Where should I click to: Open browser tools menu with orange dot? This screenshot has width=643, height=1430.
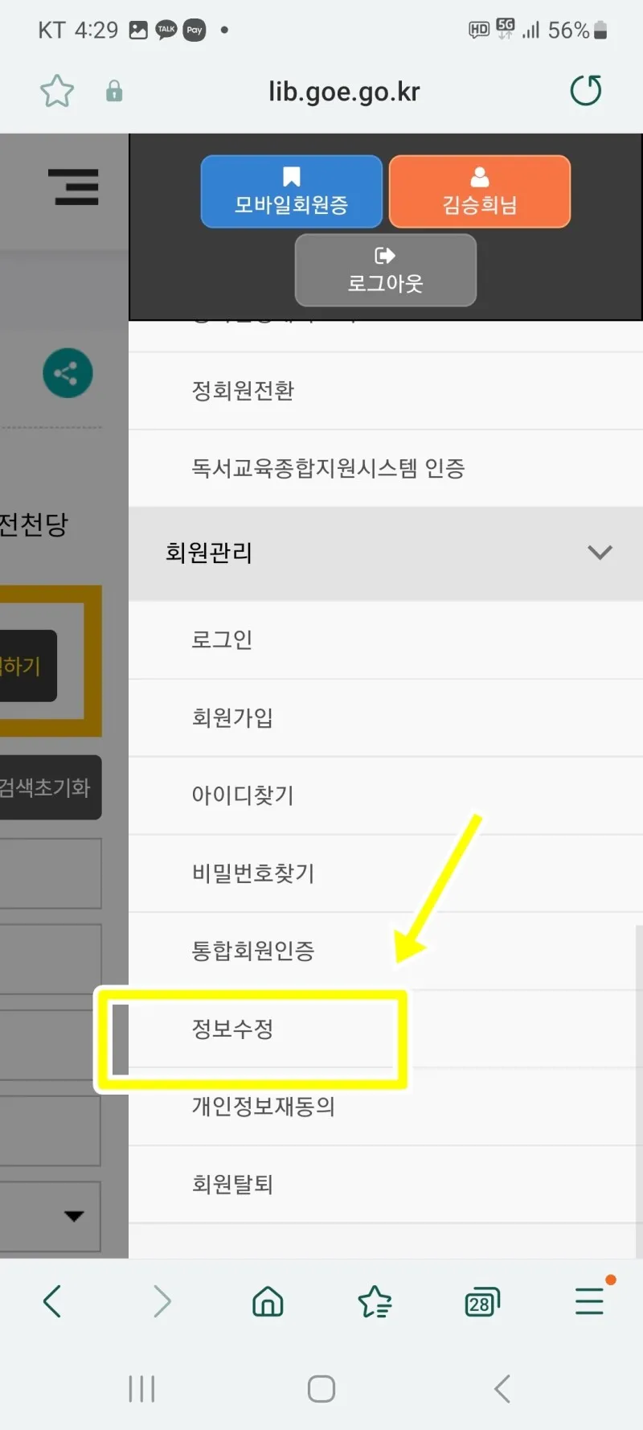pyautogui.click(x=591, y=1298)
